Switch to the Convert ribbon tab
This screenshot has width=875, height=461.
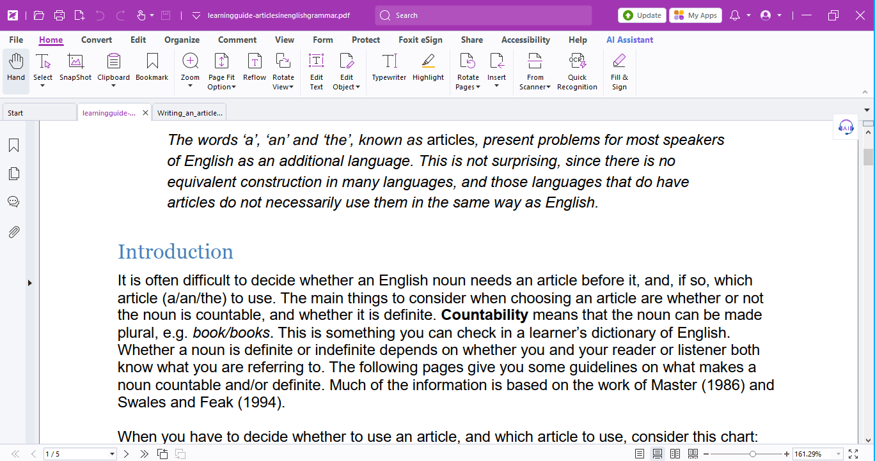(x=97, y=40)
